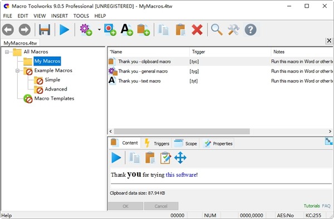The image size is (334, 219).
Task: Open the TOOLS menu
Action: [x=81, y=16]
